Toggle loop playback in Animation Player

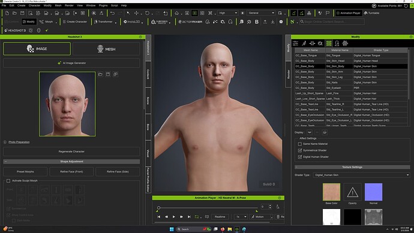197,217
